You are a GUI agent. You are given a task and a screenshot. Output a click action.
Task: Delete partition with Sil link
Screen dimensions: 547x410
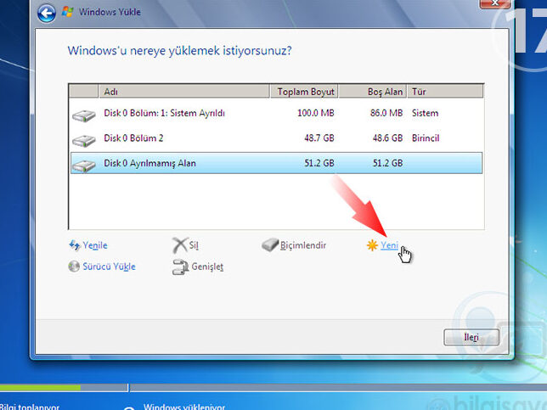pos(194,245)
